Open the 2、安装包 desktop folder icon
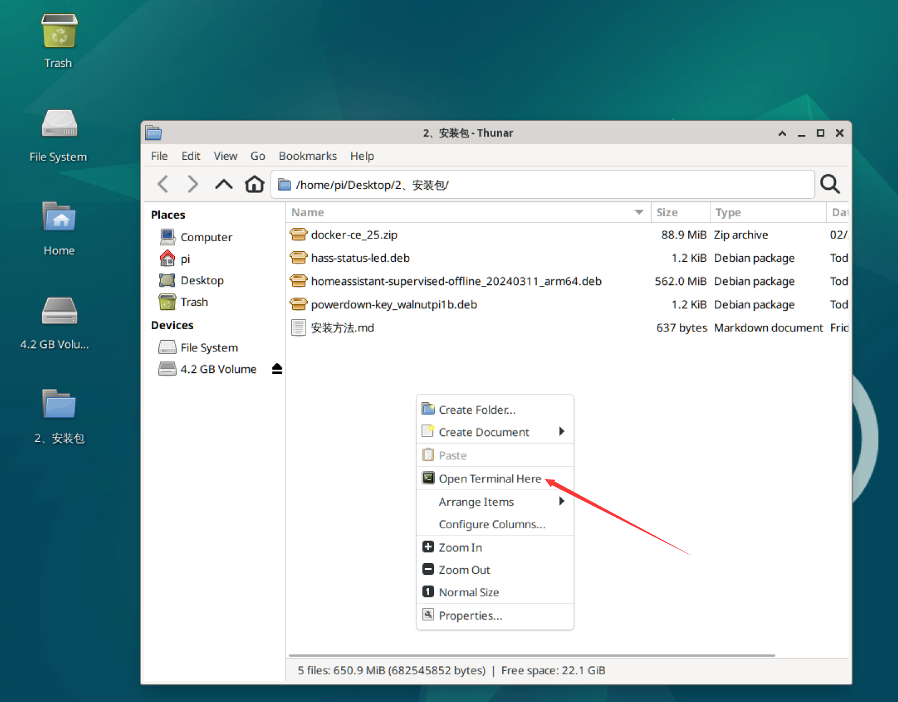Viewport: 898px width, 702px height. coord(59,404)
